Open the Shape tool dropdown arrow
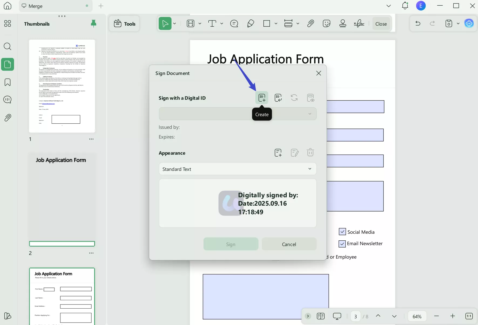This screenshot has width=478, height=325. point(276,24)
